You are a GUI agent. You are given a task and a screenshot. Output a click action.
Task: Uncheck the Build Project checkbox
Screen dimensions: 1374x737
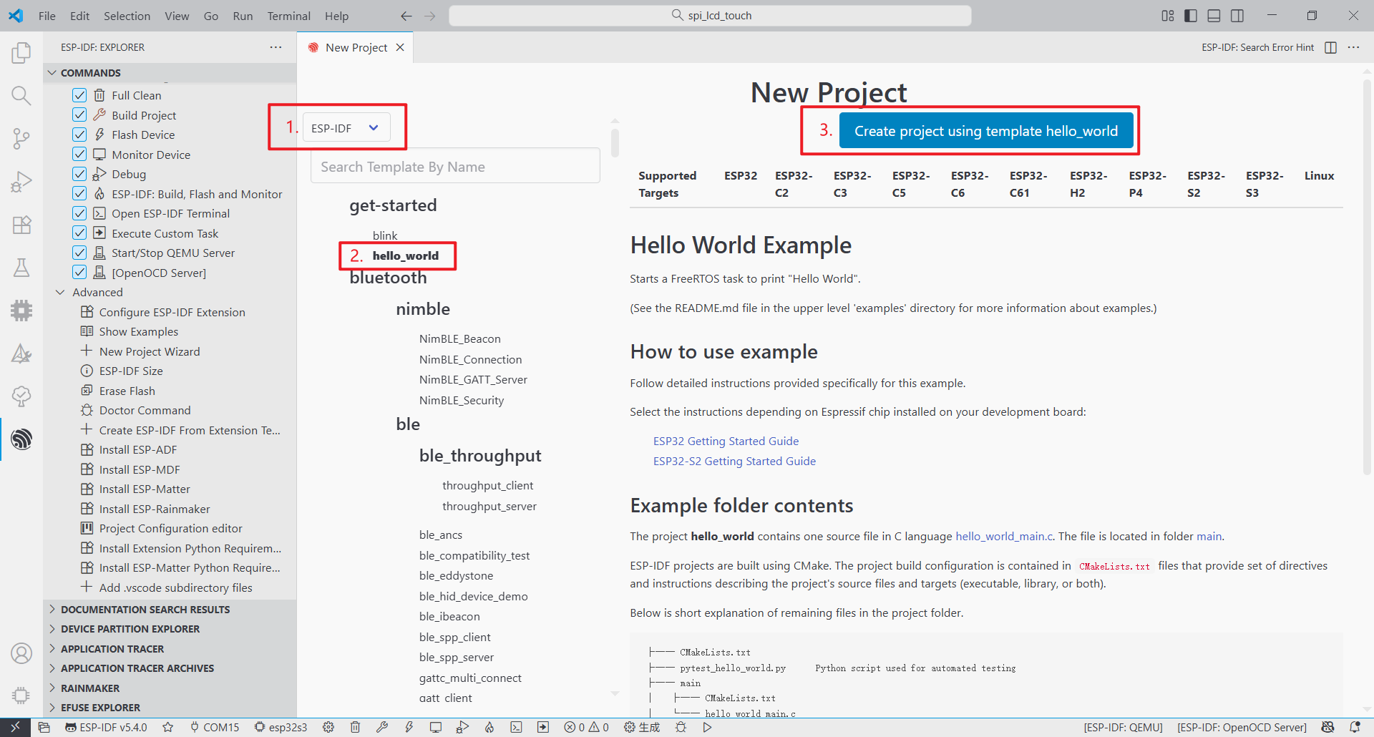(x=79, y=115)
